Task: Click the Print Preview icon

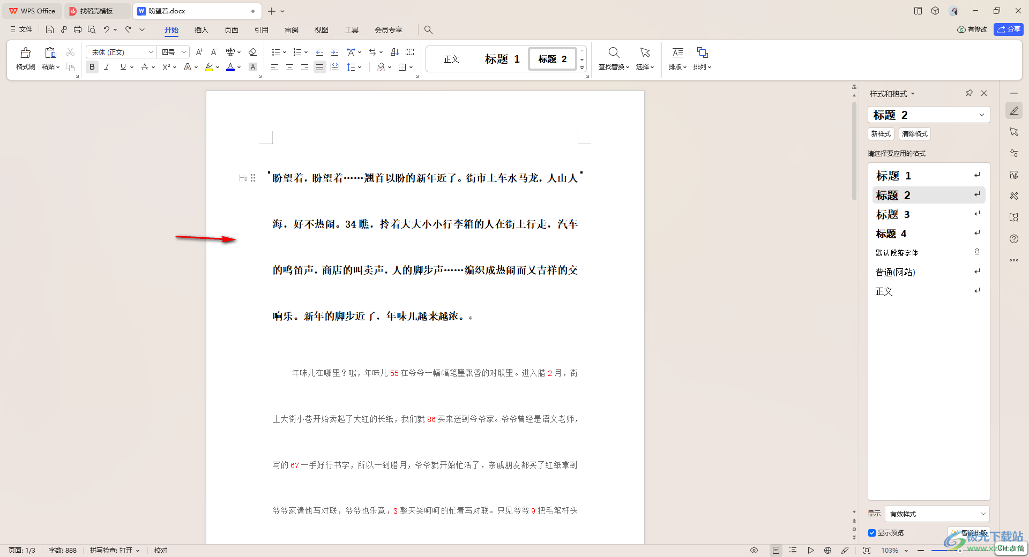Action: point(92,29)
